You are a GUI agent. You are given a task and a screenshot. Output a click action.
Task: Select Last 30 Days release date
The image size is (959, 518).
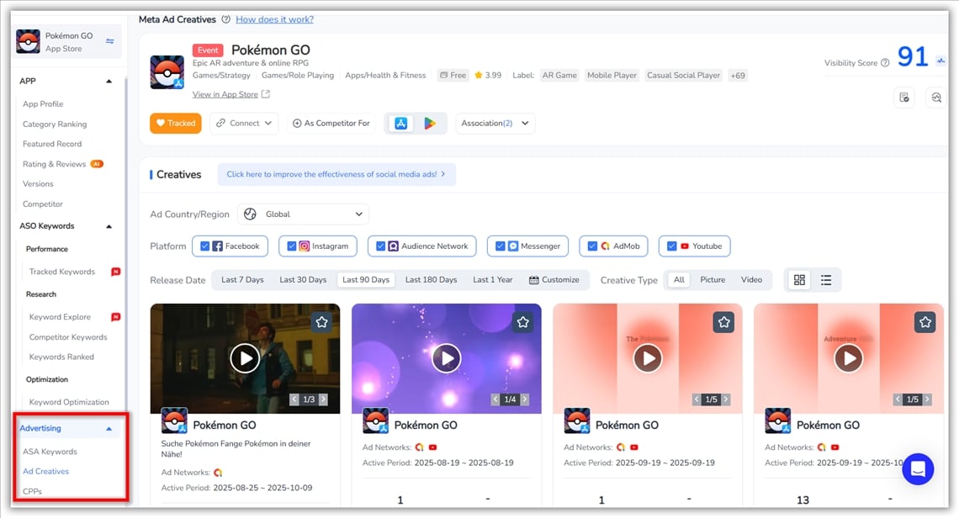(x=303, y=280)
